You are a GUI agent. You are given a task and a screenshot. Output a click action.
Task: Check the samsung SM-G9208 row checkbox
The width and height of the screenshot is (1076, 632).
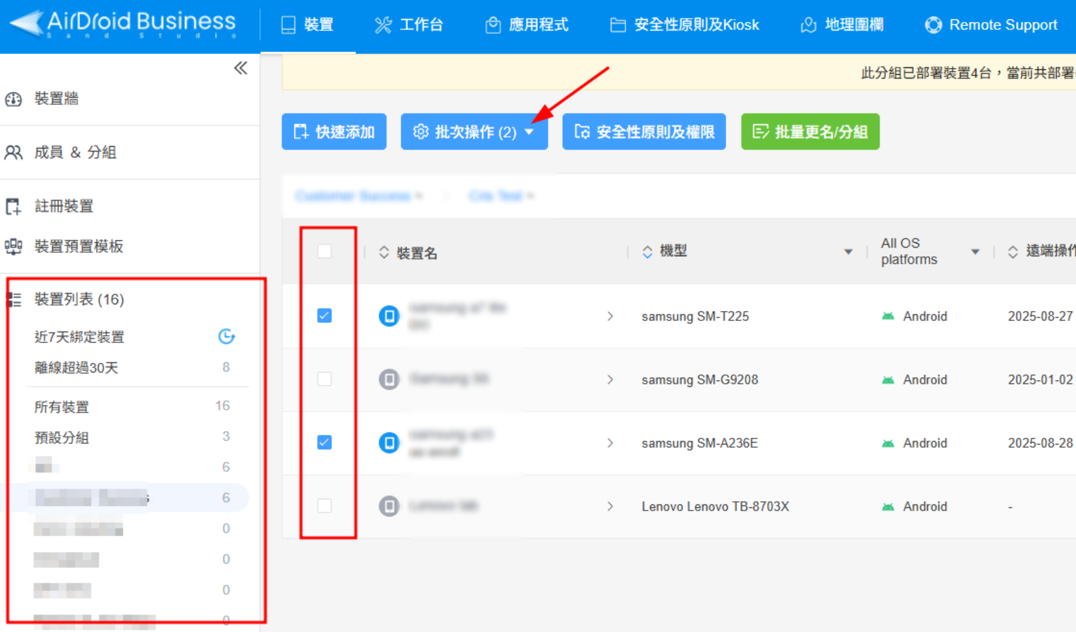coord(324,379)
